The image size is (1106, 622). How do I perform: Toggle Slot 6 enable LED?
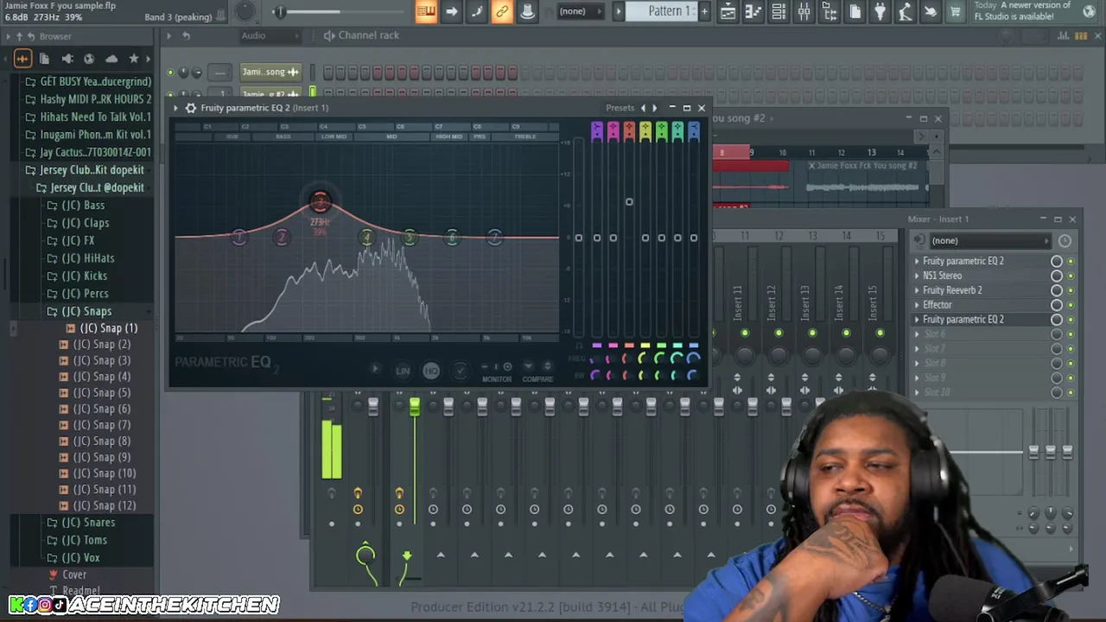pyautogui.click(x=1071, y=334)
